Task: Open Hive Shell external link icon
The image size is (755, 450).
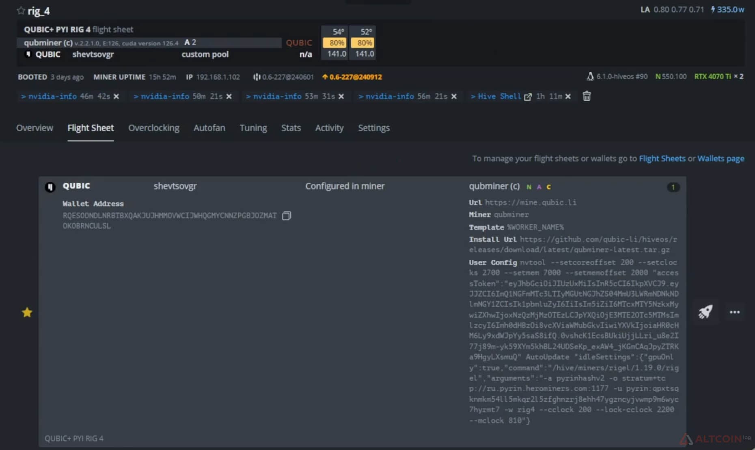Action: [528, 97]
